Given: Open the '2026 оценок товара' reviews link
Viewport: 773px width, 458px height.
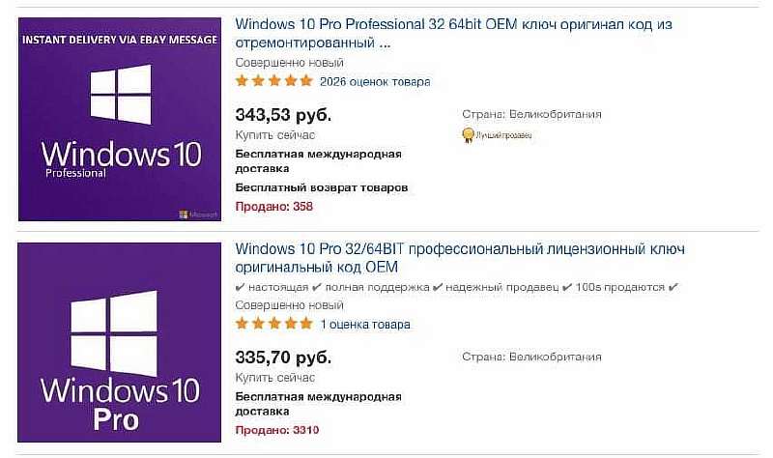Looking at the screenshot, I should (x=375, y=81).
